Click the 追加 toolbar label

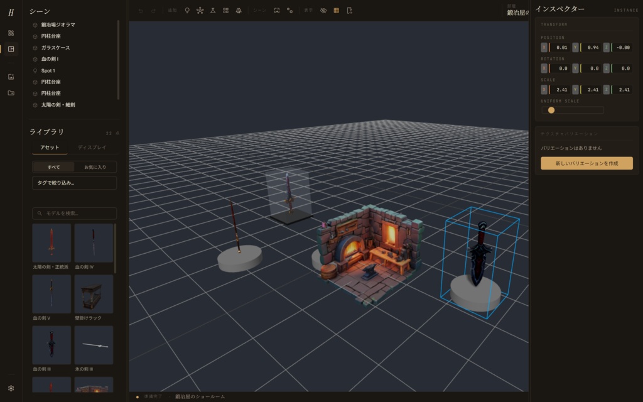[x=172, y=11]
